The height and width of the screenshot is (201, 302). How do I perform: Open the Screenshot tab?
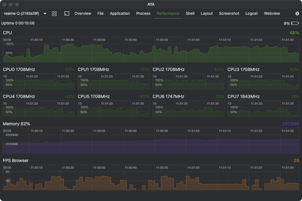coord(229,14)
